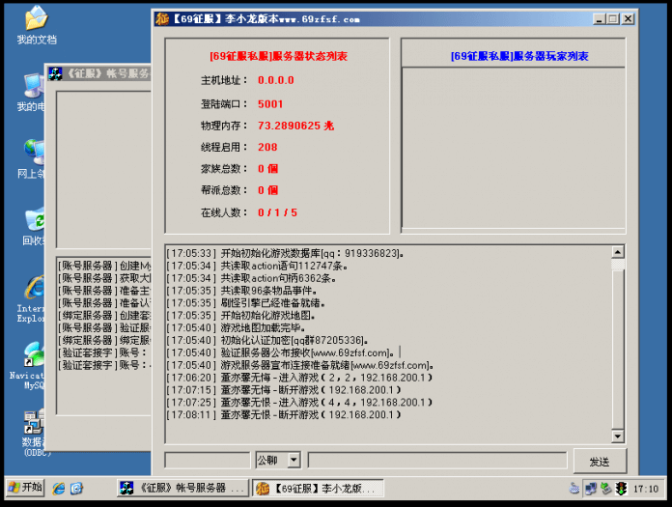
Task: Open the Navicat MySQL desktop shortcut
Action: point(35,353)
